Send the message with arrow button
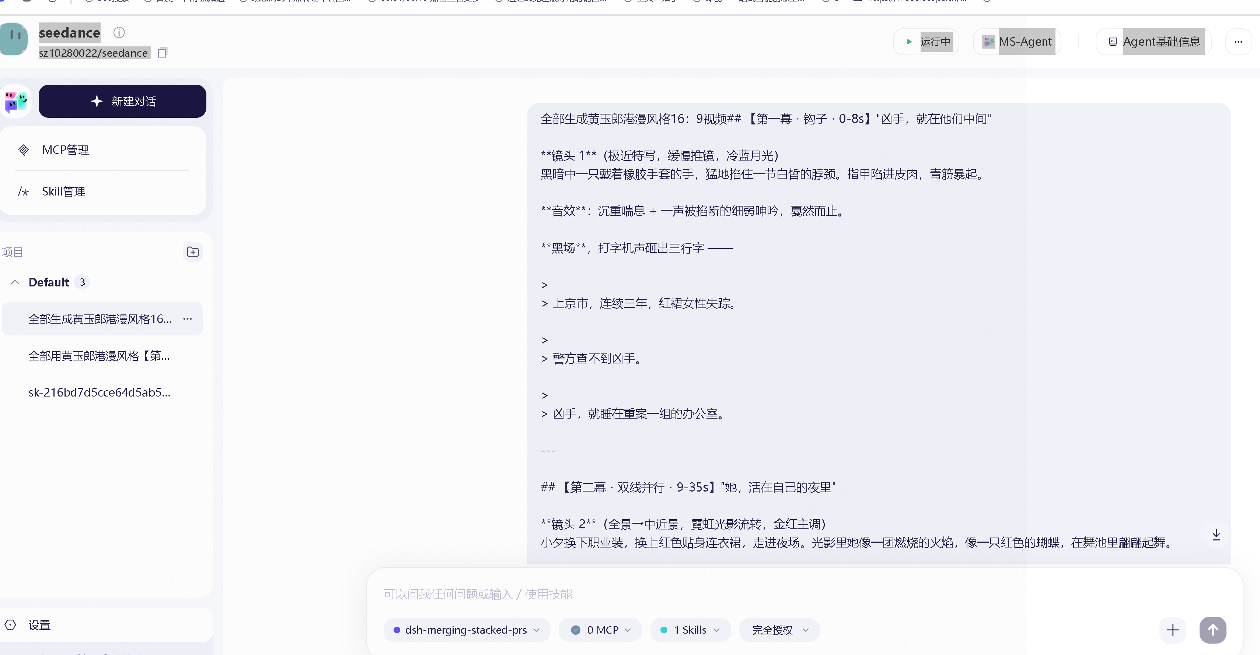 click(1212, 630)
